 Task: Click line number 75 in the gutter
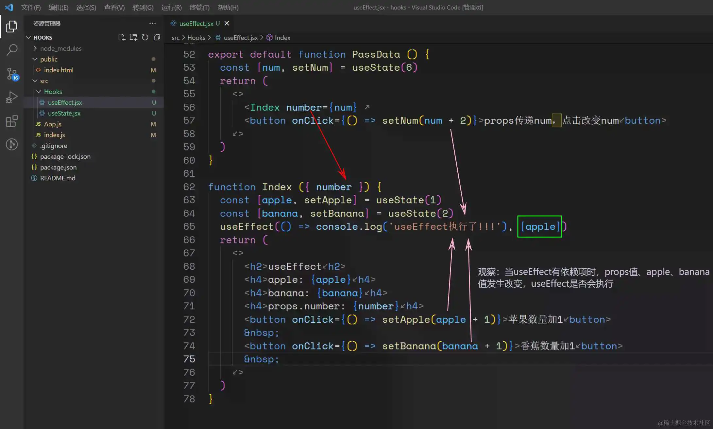pyautogui.click(x=189, y=359)
